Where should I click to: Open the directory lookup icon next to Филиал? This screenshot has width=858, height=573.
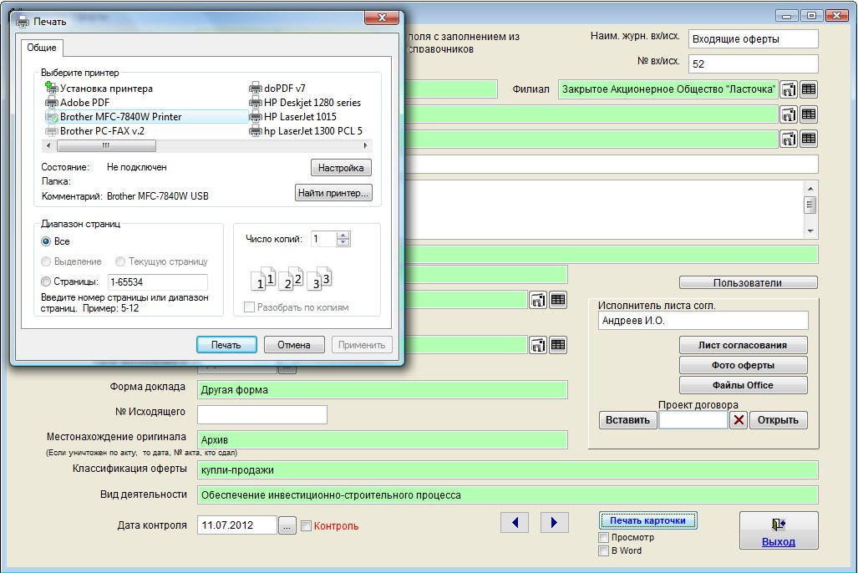789,89
